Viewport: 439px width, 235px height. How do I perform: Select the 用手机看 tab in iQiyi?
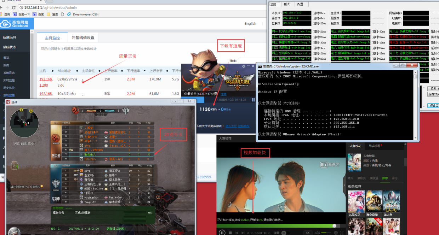tap(375, 146)
